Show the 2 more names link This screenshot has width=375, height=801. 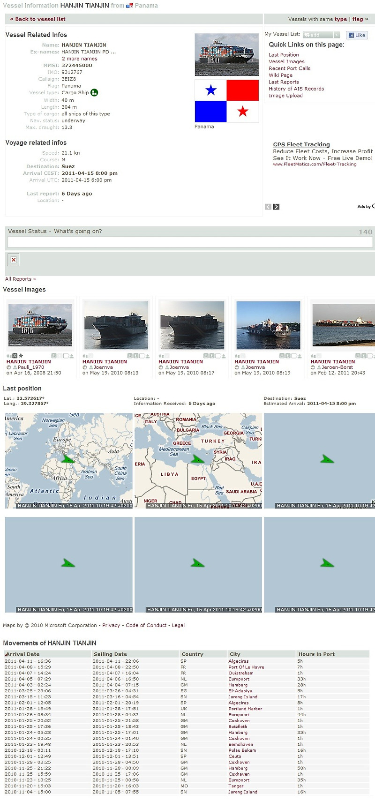tap(80, 59)
